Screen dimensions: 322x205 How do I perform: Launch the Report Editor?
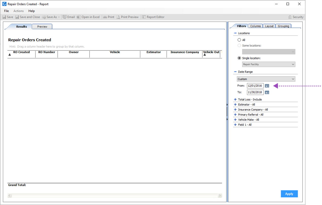[153, 17]
